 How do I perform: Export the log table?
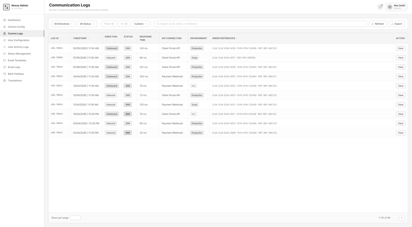click(x=397, y=24)
